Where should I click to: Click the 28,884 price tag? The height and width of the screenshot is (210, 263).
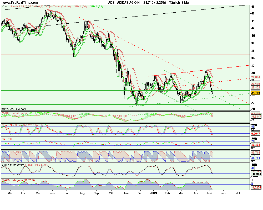coord(255,77)
